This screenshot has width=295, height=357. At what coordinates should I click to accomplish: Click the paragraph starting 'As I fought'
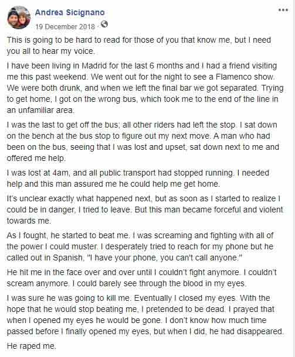[140, 246]
